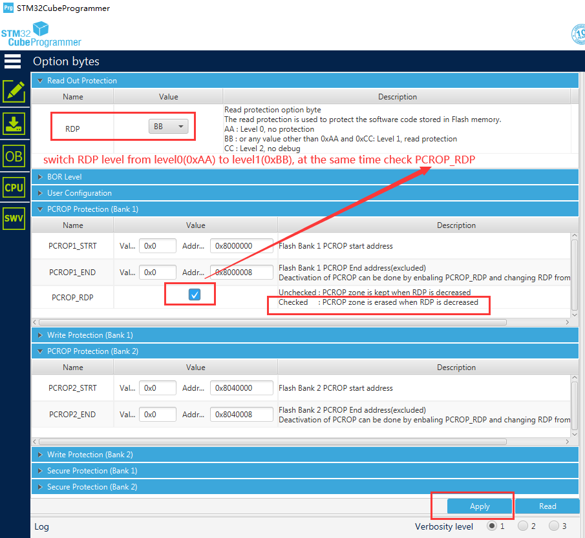Select the PCROP1_END row name
This screenshot has width=585, height=538.
point(72,273)
